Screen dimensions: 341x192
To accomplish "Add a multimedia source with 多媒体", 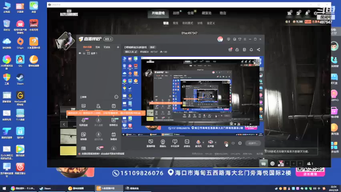I will coord(187,143).
